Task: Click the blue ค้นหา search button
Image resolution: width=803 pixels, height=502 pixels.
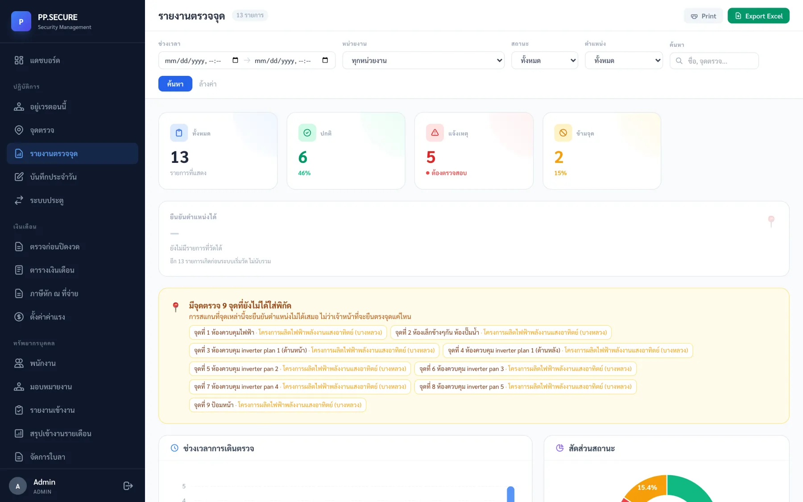Action: (175, 84)
